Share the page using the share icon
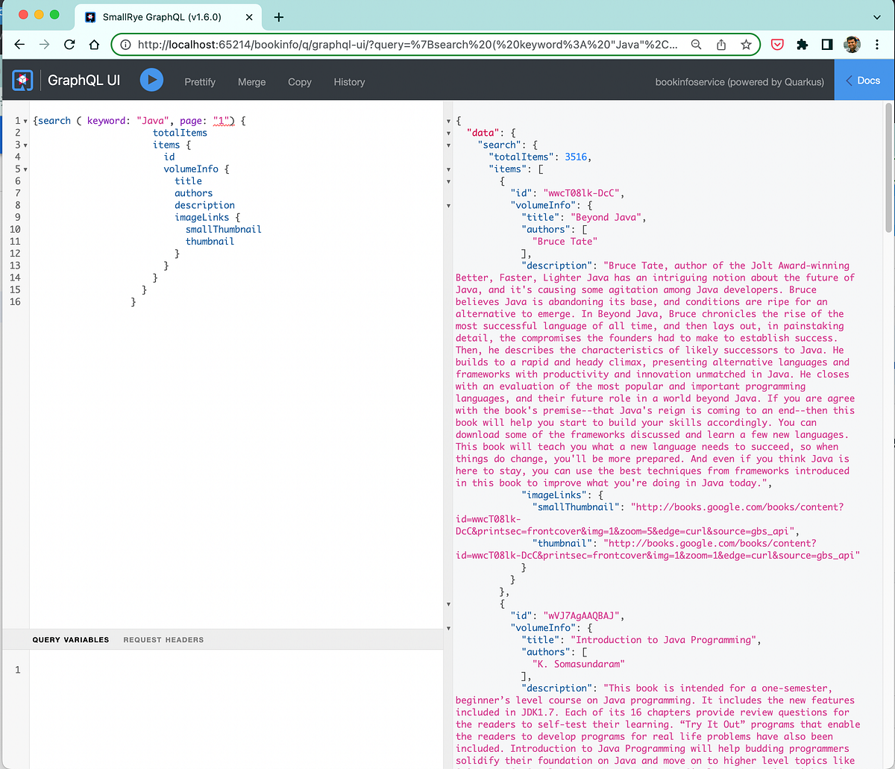Screen dimensions: 895x769 coord(720,45)
